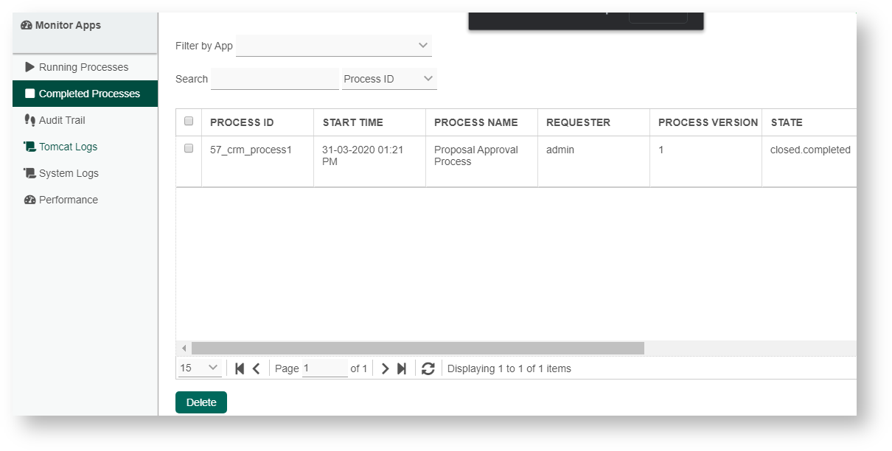This screenshot has height=451, width=892.
Task: Click the Completed Processes stop icon
Action: pos(30,94)
